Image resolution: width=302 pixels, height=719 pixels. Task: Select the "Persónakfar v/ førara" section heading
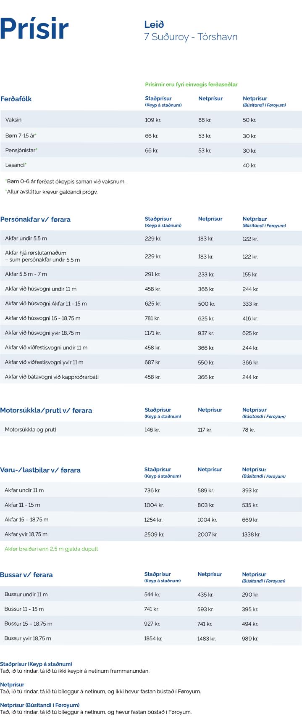pyautogui.click(x=35, y=219)
